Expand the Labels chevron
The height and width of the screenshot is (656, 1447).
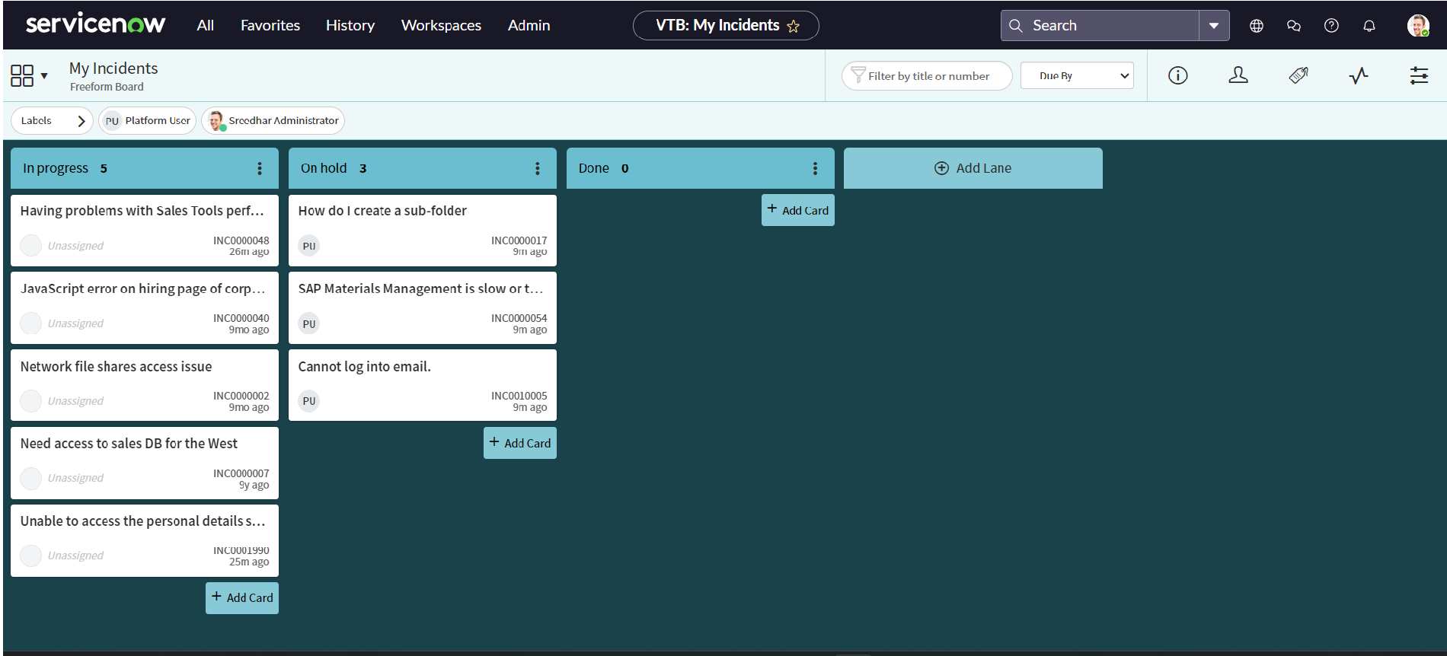click(x=81, y=121)
